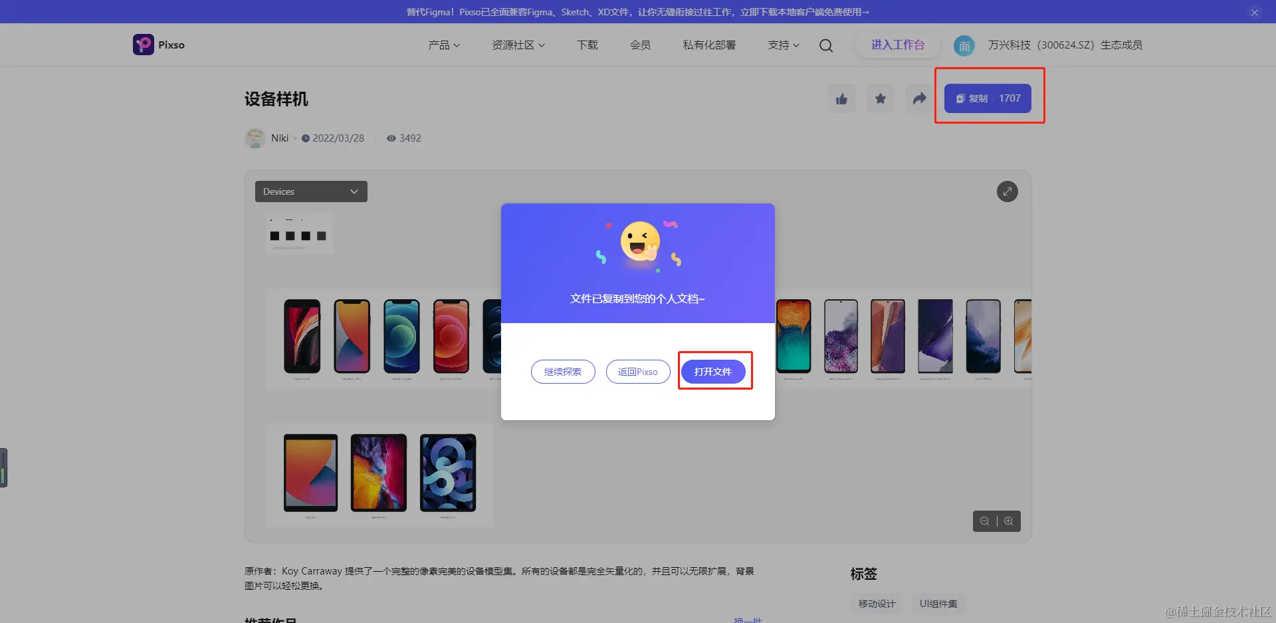Select the blue-green iPhone mockup thumbnail
Image resolution: width=1276 pixels, height=623 pixels.
(x=401, y=336)
